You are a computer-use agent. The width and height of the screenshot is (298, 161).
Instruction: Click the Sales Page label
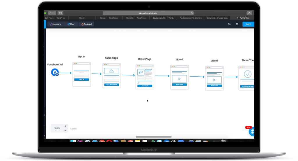click(x=111, y=58)
